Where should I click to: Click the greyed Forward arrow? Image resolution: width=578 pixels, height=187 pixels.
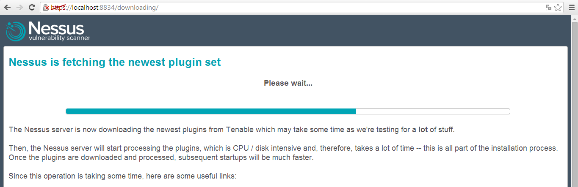[19, 7]
